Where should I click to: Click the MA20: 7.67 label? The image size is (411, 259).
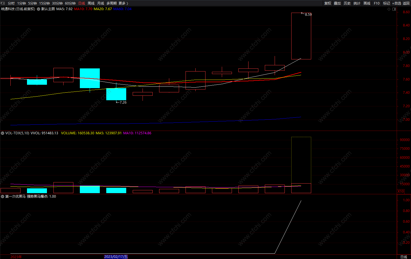[x=103, y=9]
